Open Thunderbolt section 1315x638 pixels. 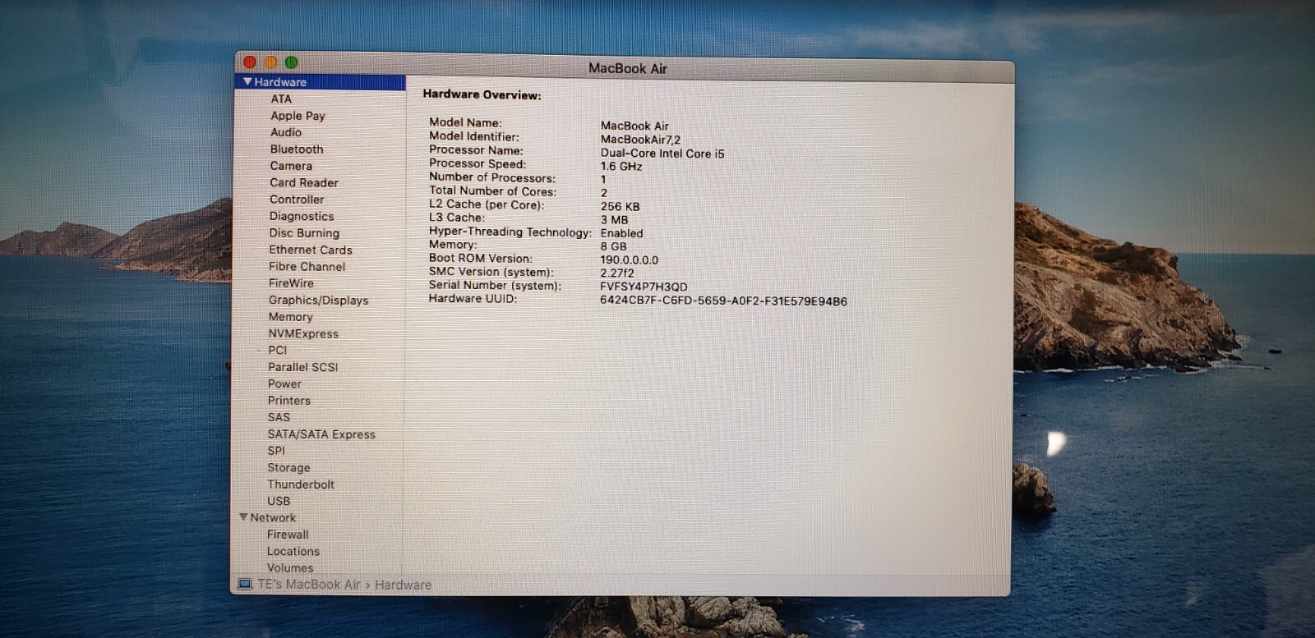[301, 484]
